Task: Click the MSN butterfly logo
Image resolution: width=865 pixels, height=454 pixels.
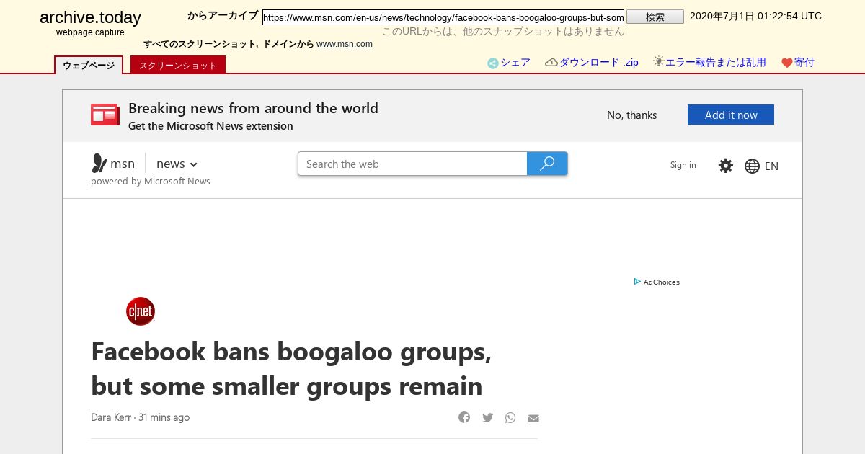Action: 99,164
